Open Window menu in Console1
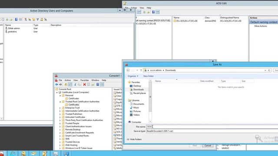 (95, 80)
